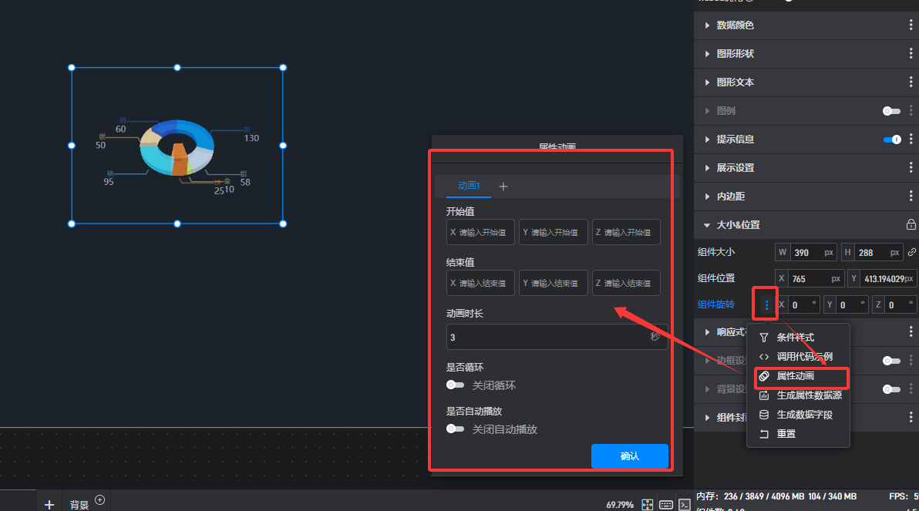Open 图形文本 three-dot menu
The height and width of the screenshot is (511, 919).
[911, 82]
